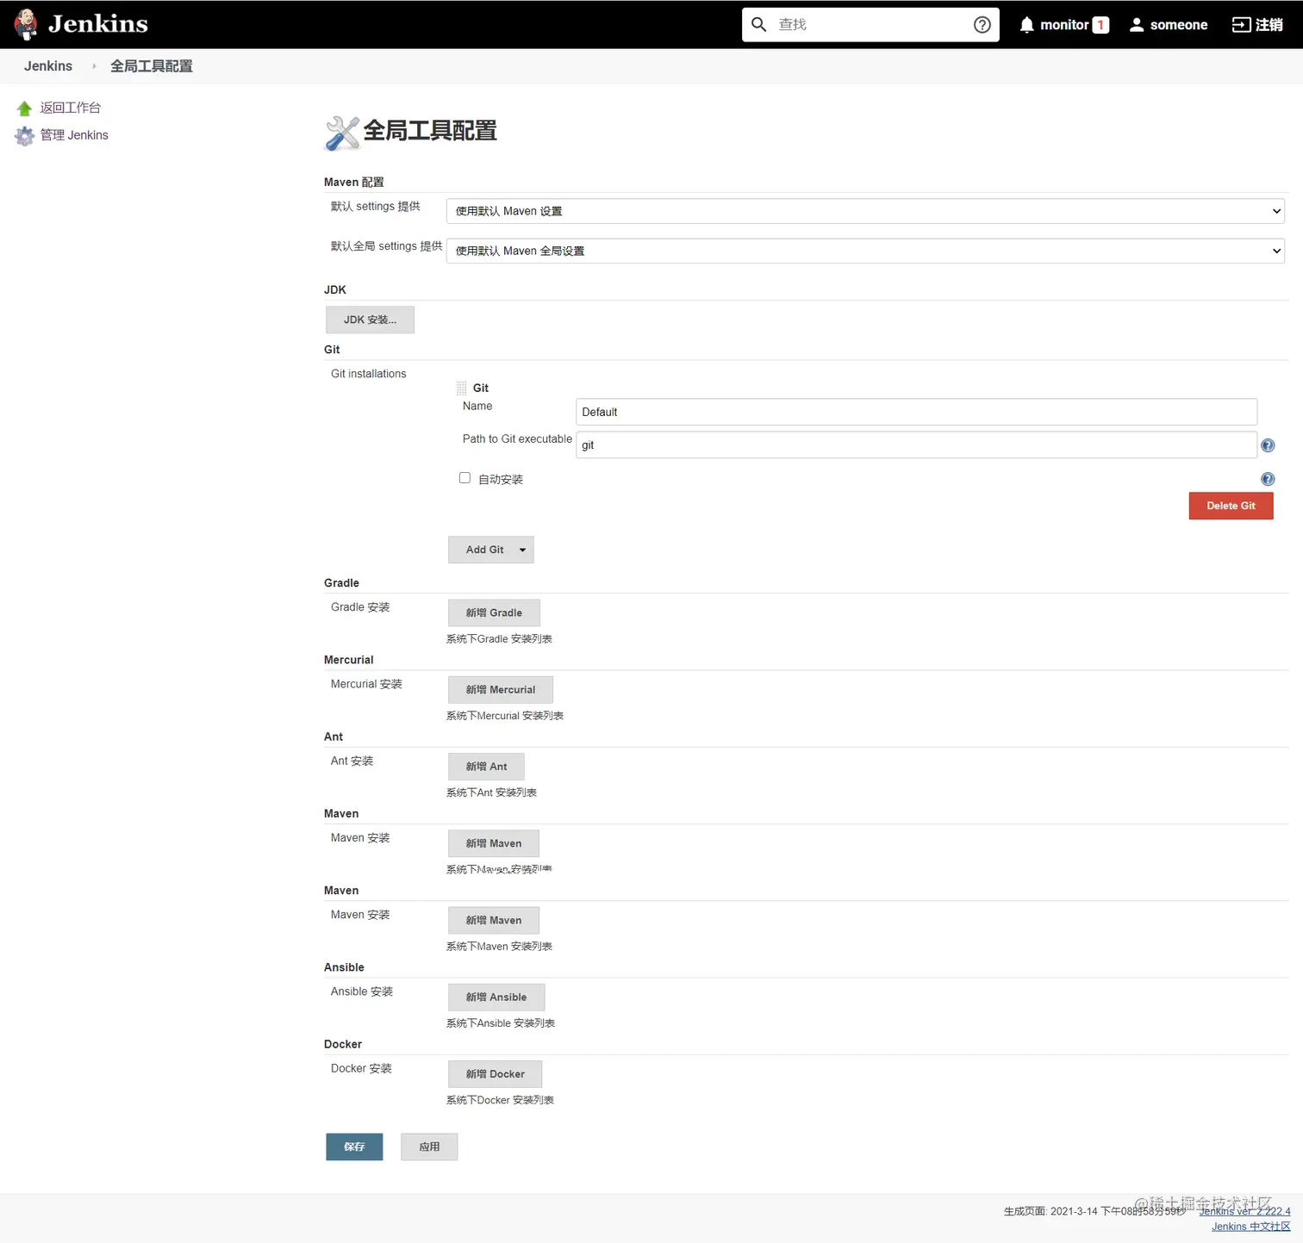Screen dimensions: 1303x1243
Task: Click the 应用 button
Action: click(x=429, y=1147)
